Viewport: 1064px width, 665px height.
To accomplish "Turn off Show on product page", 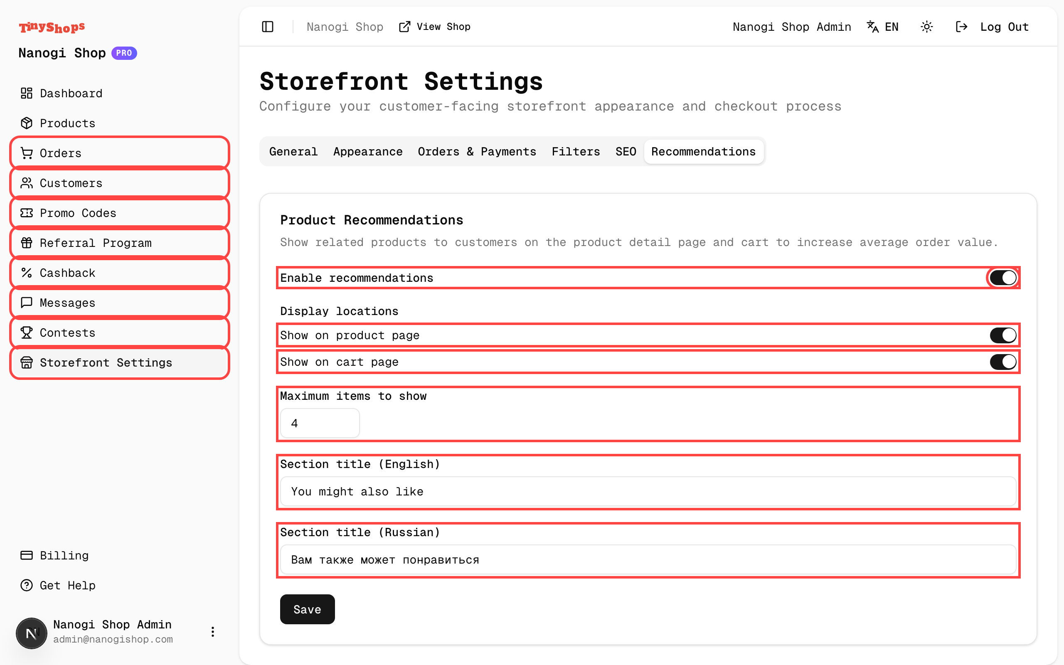I will pyautogui.click(x=1002, y=335).
